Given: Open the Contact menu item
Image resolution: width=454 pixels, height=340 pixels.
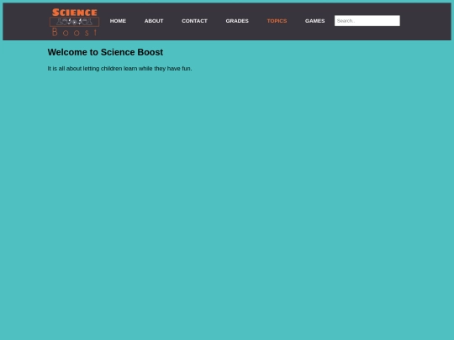Looking at the screenshot, I should pos(194,21).
